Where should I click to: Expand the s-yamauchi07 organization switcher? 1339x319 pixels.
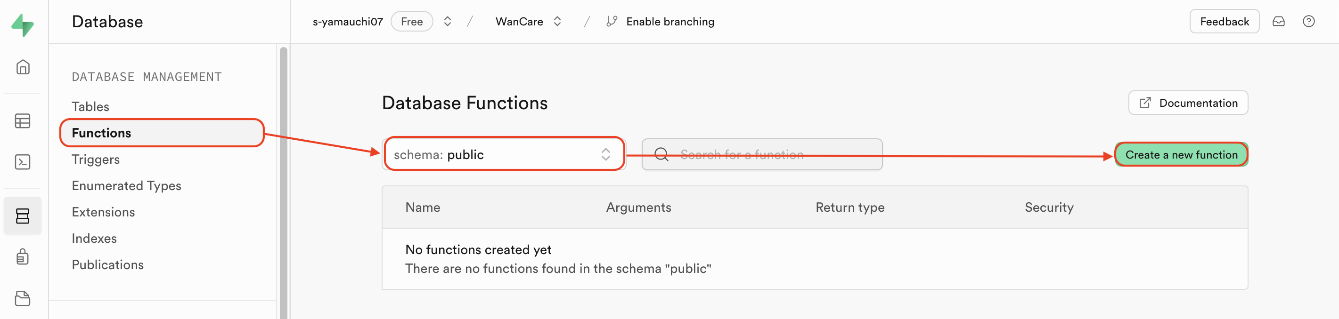click(x=447, y=22)
